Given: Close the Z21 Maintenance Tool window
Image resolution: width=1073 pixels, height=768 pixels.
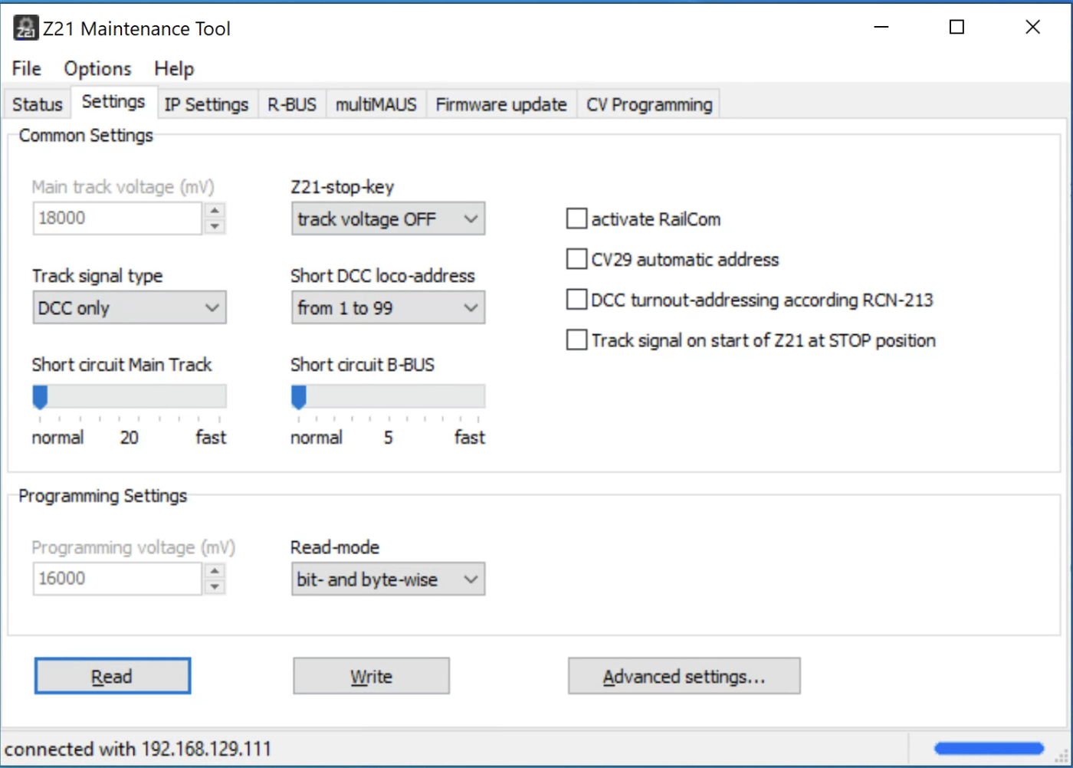Looking at the screenshot, I should pyautogui.click(x=1032, y=28).
